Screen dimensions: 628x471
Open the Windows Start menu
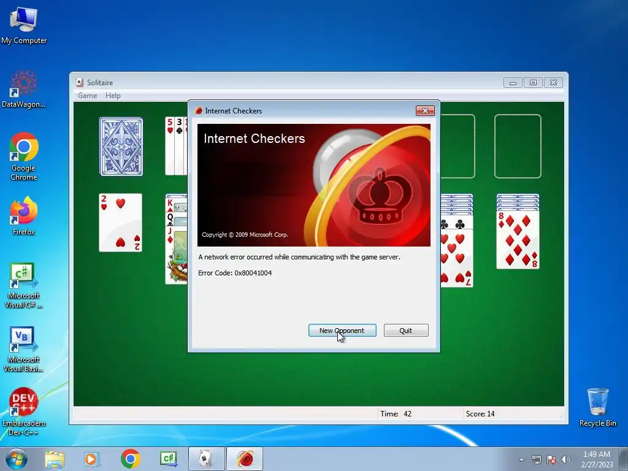(x=17, y=459)
